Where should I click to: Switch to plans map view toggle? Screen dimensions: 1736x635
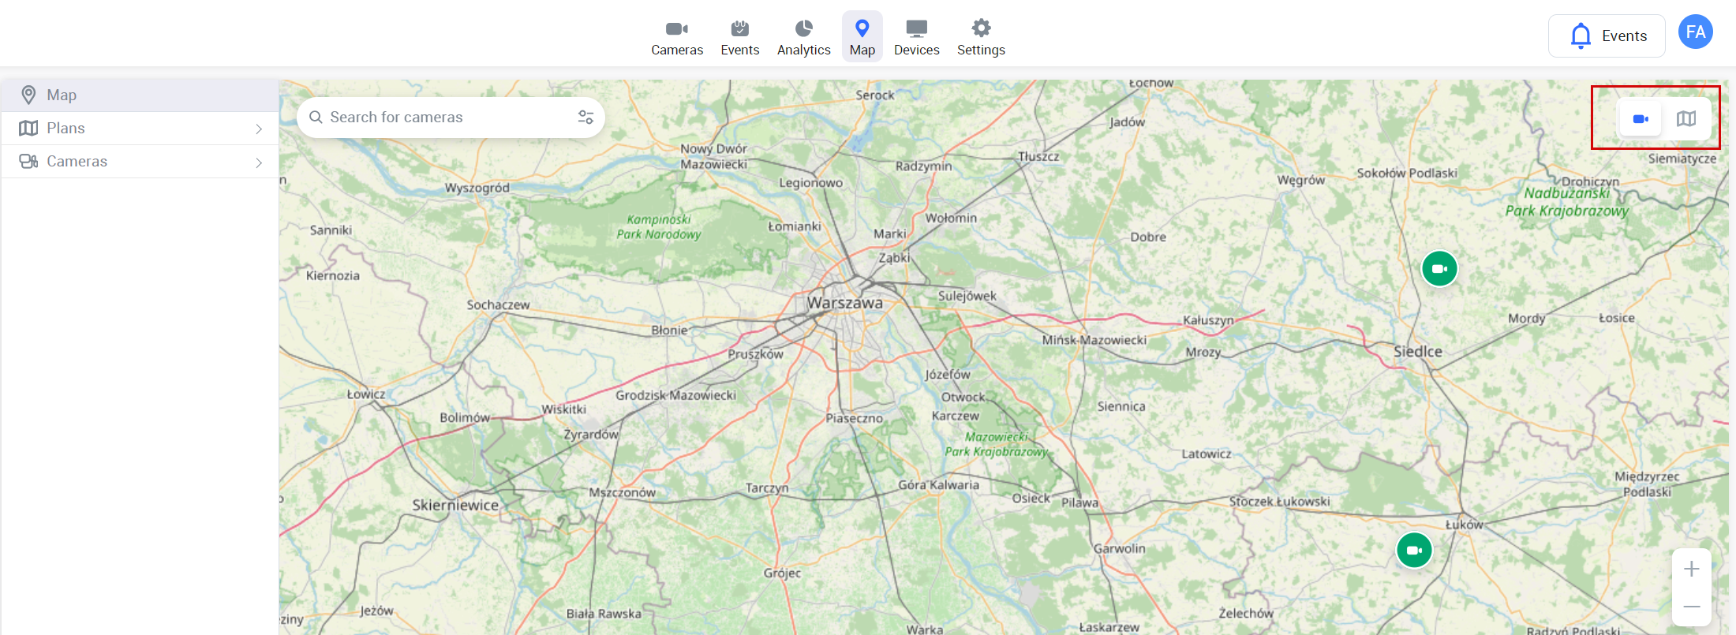[1686, 119]
